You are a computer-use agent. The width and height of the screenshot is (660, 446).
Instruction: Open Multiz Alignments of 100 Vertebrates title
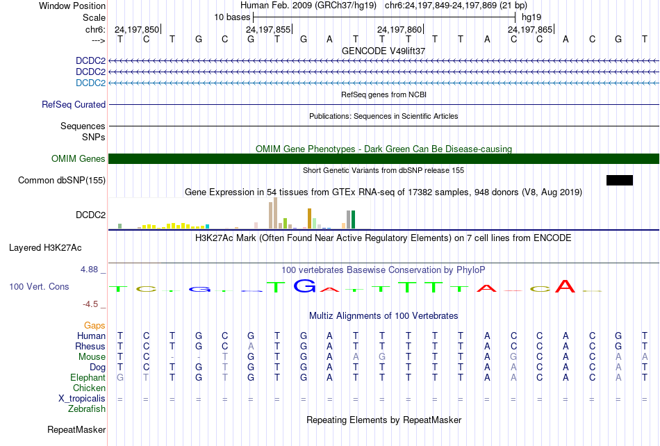point(383,316)
